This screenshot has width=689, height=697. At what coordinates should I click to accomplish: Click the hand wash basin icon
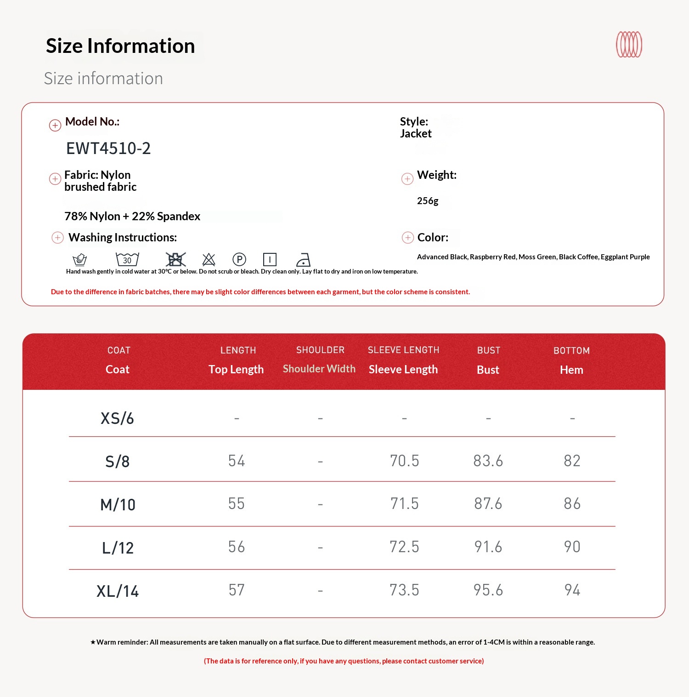pyautogui.click(x=80, y=260)
